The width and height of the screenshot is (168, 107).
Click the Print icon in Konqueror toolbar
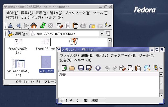click(x=83, y=25)
